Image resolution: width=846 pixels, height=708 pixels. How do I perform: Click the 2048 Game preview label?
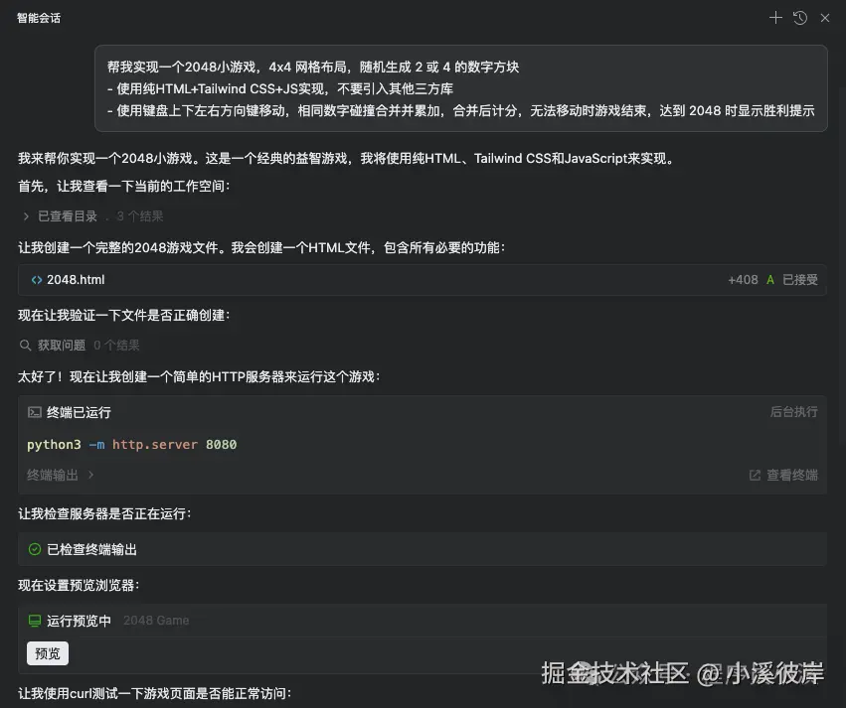coord(155,620)
